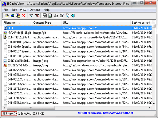Click the IECacheView title bar app icon
158x118 pixels.
tap(4, 4)
